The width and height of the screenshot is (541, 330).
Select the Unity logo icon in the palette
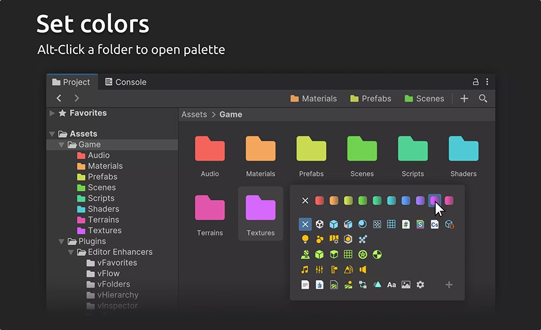coord(319,223)
